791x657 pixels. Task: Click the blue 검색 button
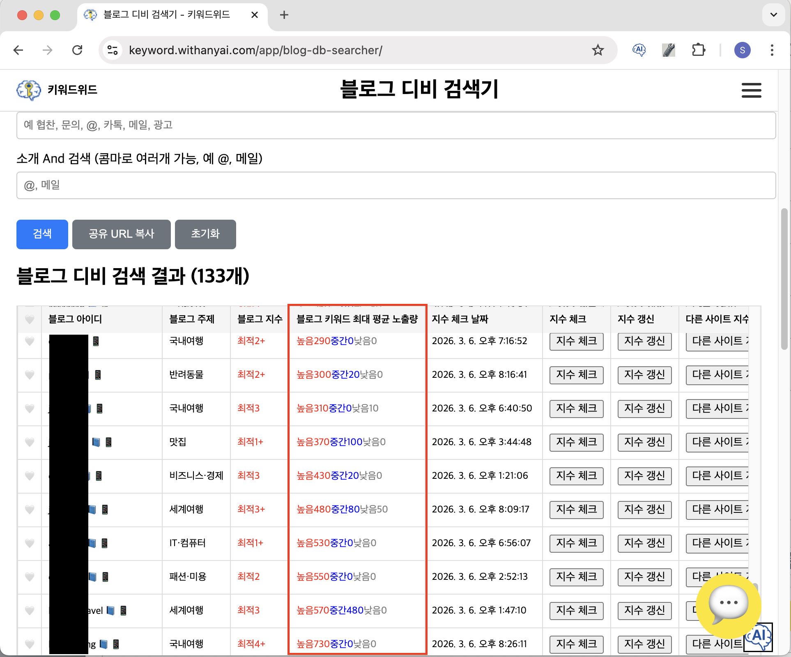(42, 234)
